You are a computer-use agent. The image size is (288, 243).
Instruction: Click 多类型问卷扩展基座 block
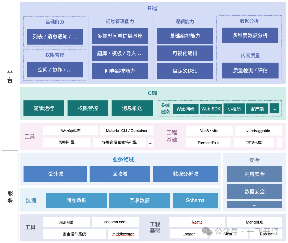pyautogui.click(x=120, y=36)
